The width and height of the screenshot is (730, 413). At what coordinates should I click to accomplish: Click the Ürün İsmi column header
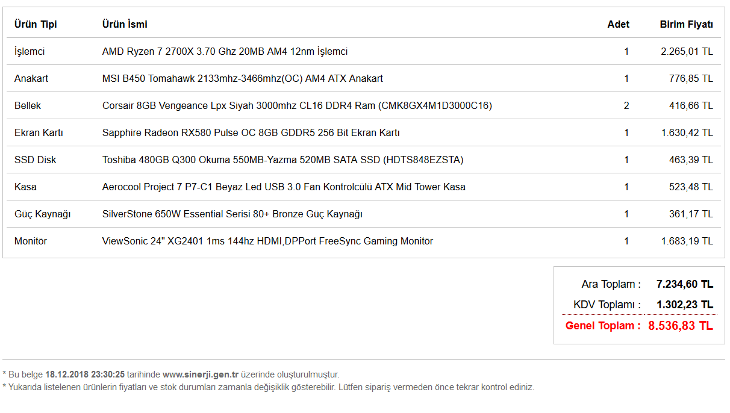tap(125, 25)
